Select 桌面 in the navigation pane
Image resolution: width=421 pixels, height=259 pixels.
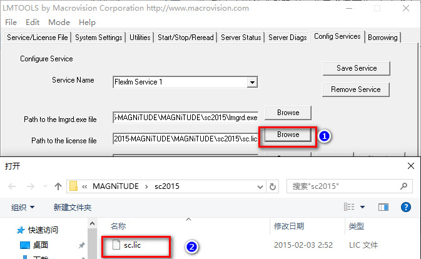pyautogui.click(x=40, y=245)
